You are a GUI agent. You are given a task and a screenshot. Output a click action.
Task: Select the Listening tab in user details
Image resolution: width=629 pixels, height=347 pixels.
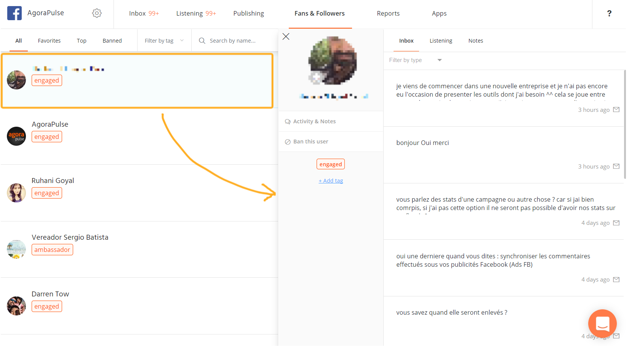point(441,41)
